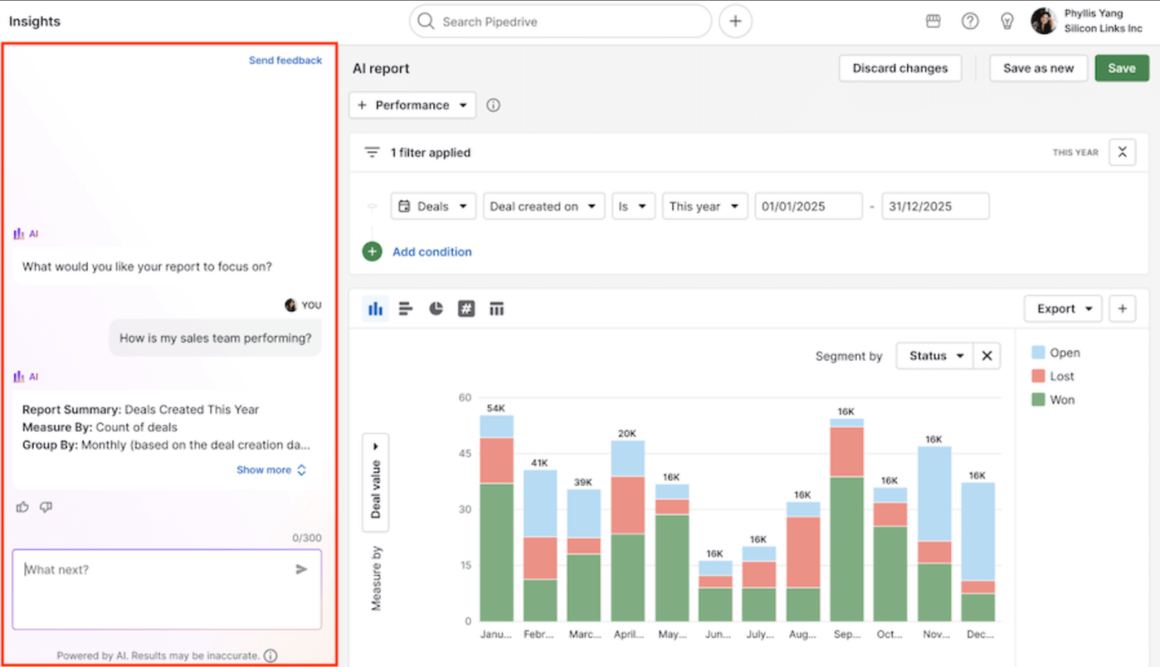Open the help menu
This screenshot has height=667, width=1160.
pos(970,21)
